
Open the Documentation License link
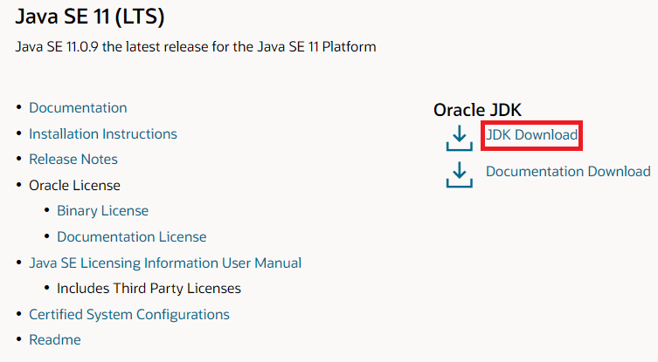(x=131, y=236)
